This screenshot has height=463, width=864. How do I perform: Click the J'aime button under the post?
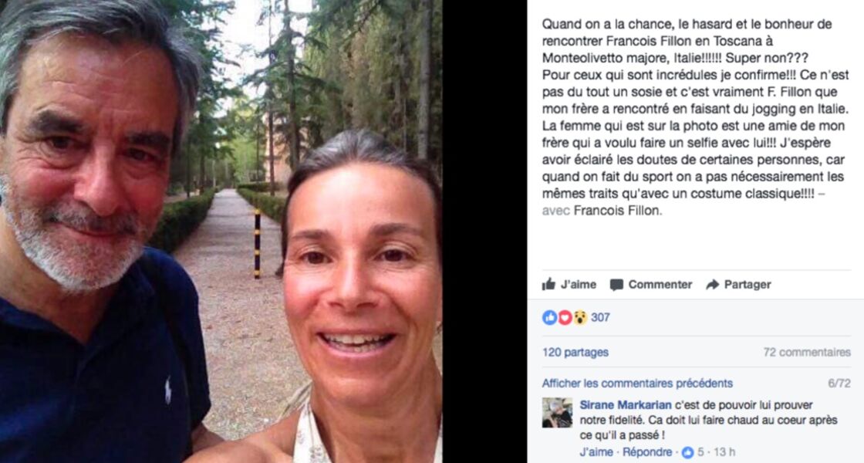point(569,285)
